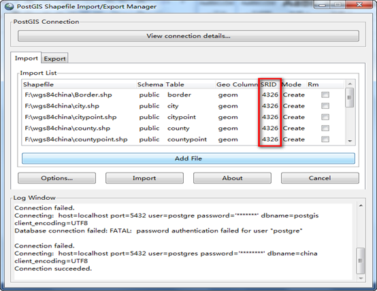Click the Add File button
The image size is (377, 291).
click(188, 158)
